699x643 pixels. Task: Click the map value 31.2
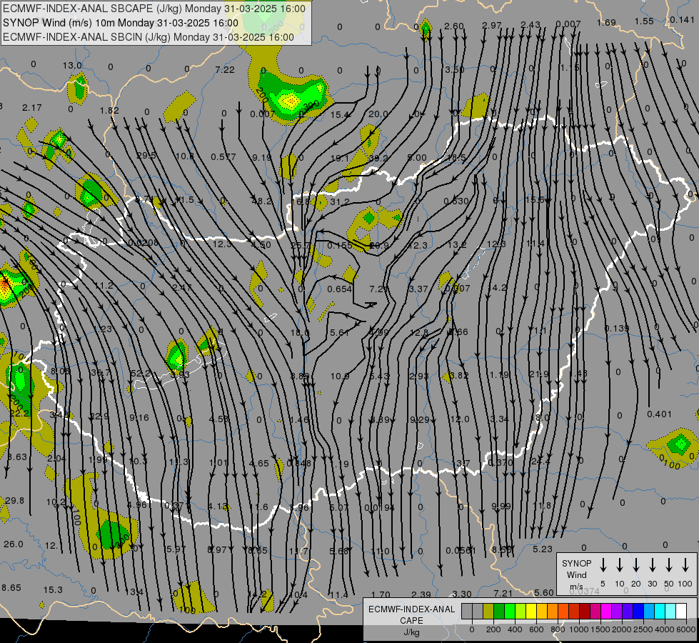pos(340,202)
